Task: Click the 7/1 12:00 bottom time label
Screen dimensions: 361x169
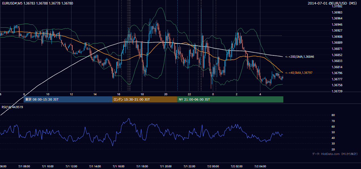Action: pyautogui.click(x=71, y=166)
